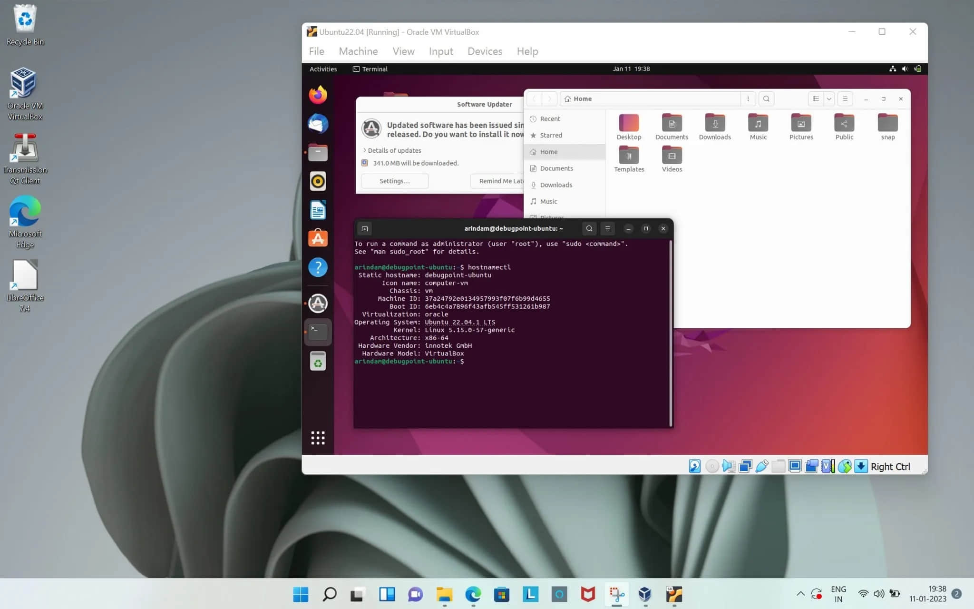Expand the Downloads folder in sidebar
This screenshot has width=974, height=609.
tap(556, 185)
